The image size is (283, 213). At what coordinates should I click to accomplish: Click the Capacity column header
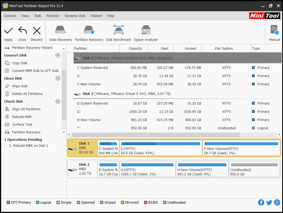pyautogui.click(x=135, y=49)
